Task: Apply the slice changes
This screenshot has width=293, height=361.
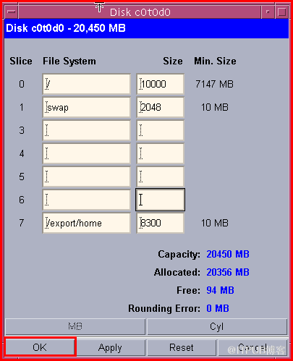Action: (x=110, y=347)
